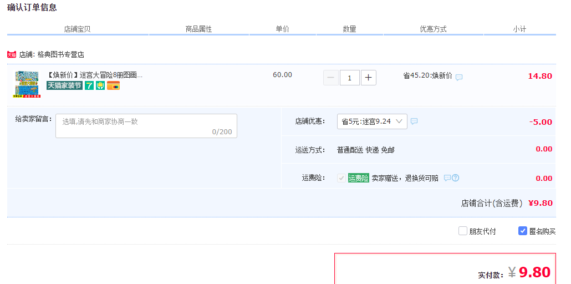
Task: Click the 运送方式 label
Action: pyautogui.click(x=310, y=150)
